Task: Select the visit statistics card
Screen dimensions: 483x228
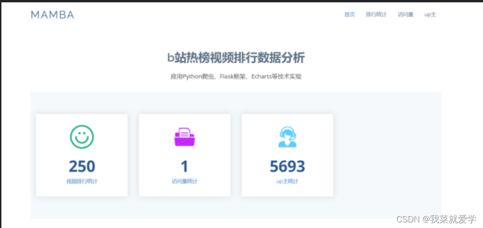Action: click(x=185, y=155)
